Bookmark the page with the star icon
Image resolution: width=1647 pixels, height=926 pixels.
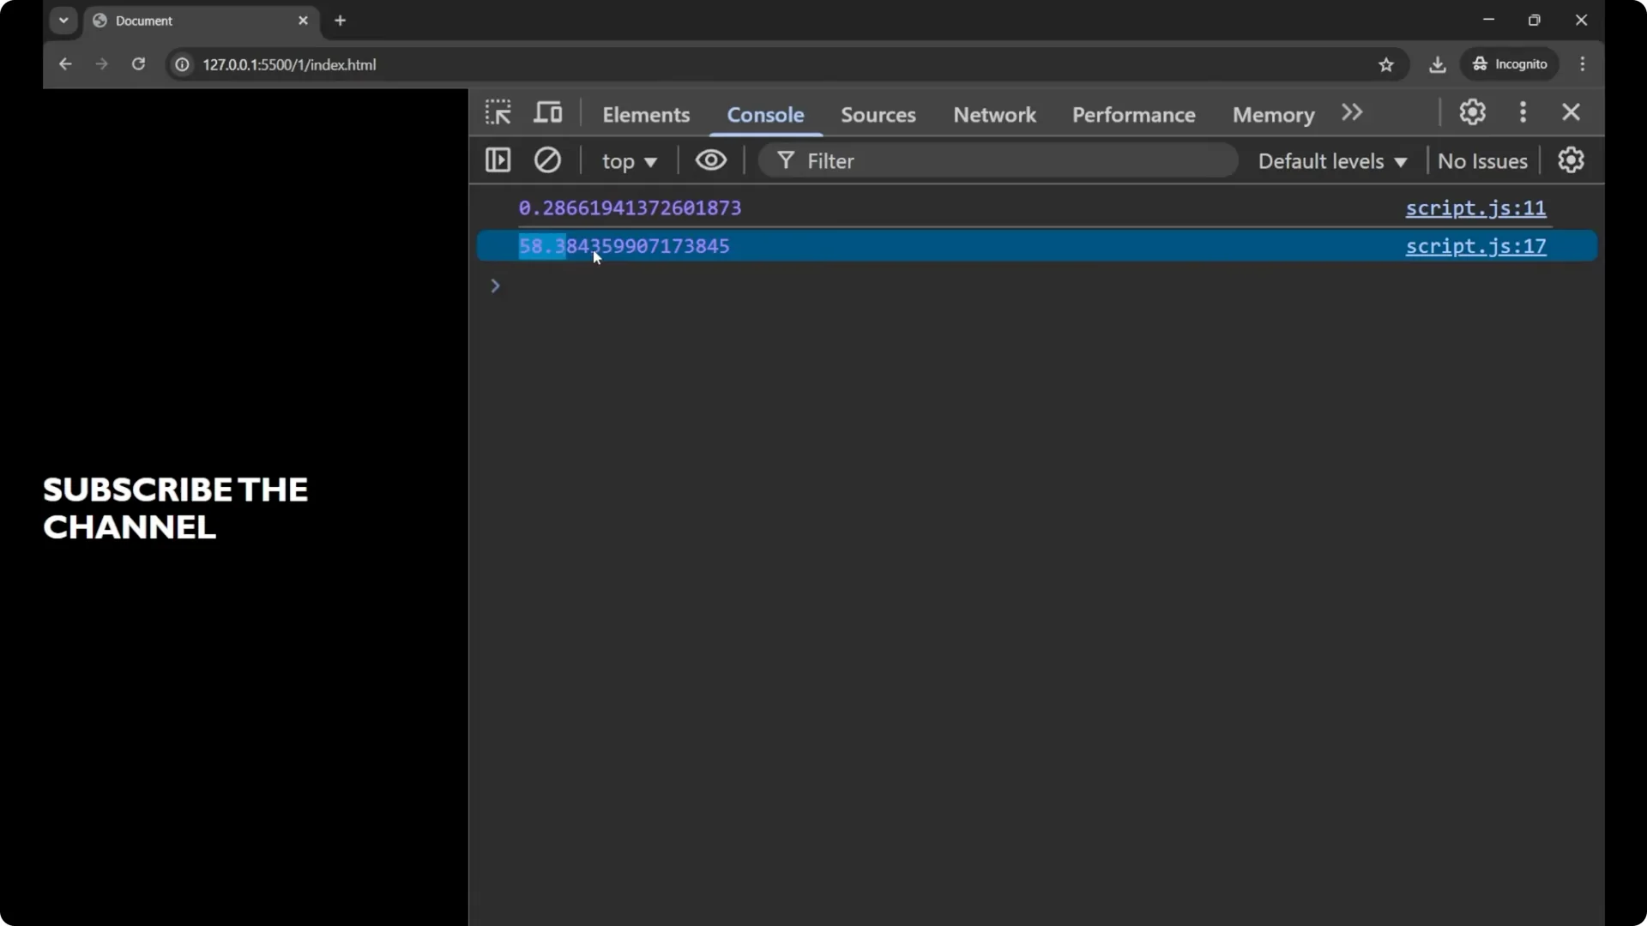pos(1386,65)
